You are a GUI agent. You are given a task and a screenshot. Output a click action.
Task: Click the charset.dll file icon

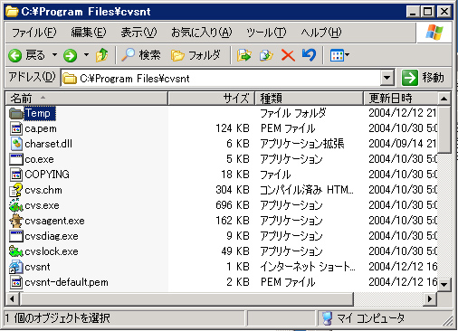(x=16, y=144)
